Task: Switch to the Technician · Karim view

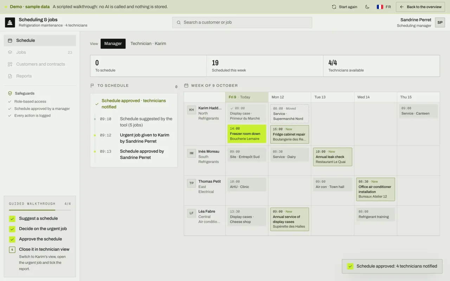Action: click(148, 44)
